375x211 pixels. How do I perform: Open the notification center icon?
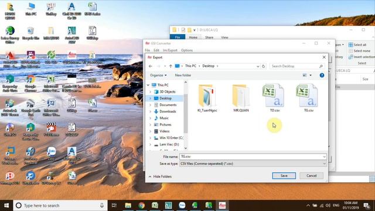coord(367,206)
